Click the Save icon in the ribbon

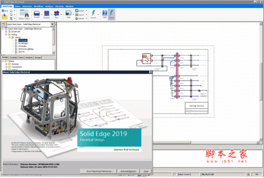click(x=3, y=11)
